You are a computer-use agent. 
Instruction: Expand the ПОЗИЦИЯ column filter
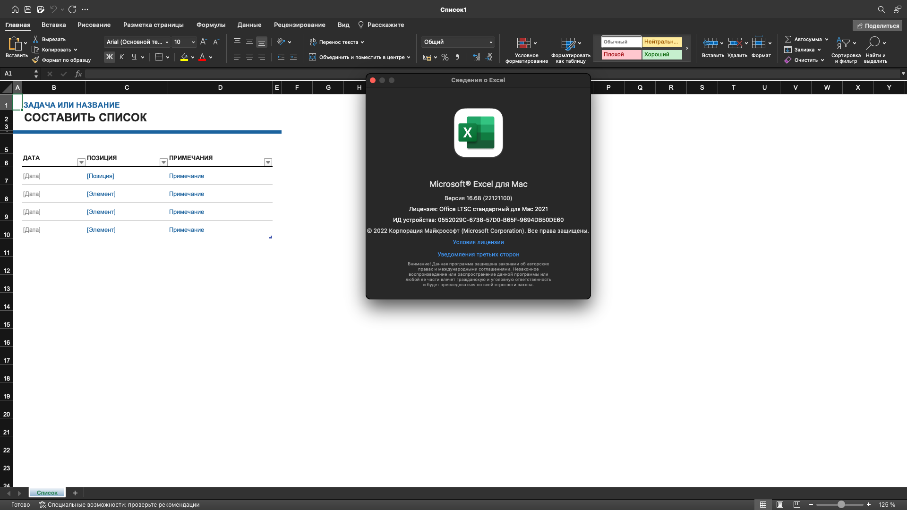pyautogui.click(x=163, y=162)
